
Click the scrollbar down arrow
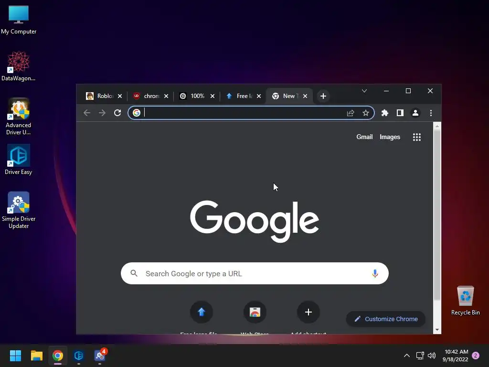(x=437, y=330)
